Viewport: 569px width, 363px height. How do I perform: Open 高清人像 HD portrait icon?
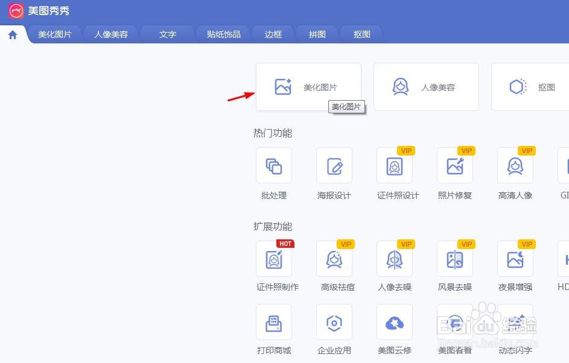tap(515, 165)
